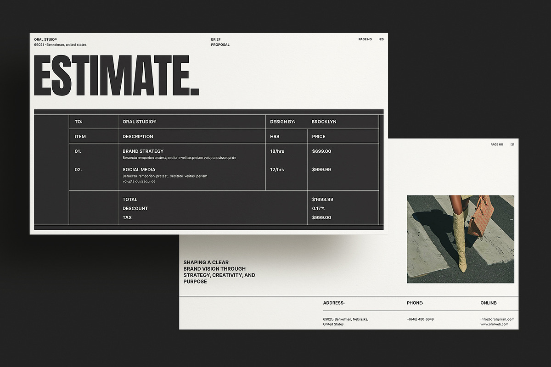Click the BROOKLYN designer name
This screenshot has height=367, width=551.
tap(324, 122)
